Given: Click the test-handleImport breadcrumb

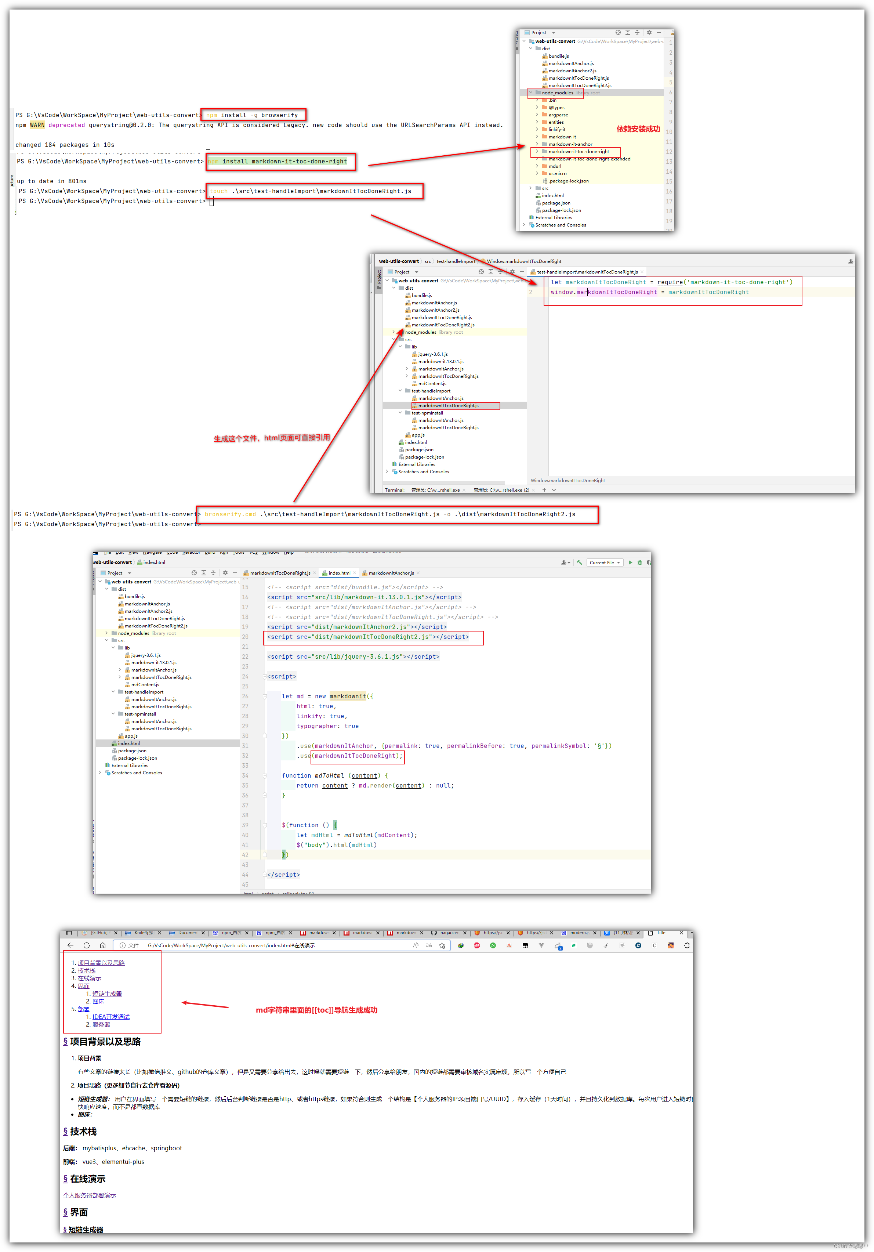Looking at the screenshot, I should tap(456, 261).
